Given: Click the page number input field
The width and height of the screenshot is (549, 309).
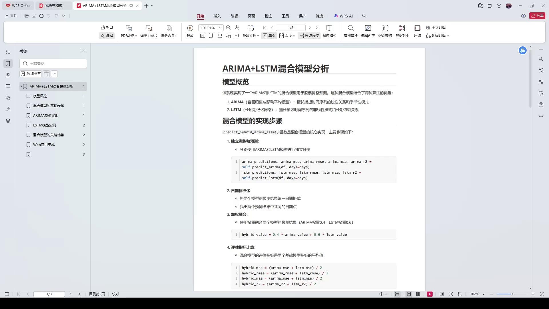Looking at the screenshot, I should pos(291,28).
